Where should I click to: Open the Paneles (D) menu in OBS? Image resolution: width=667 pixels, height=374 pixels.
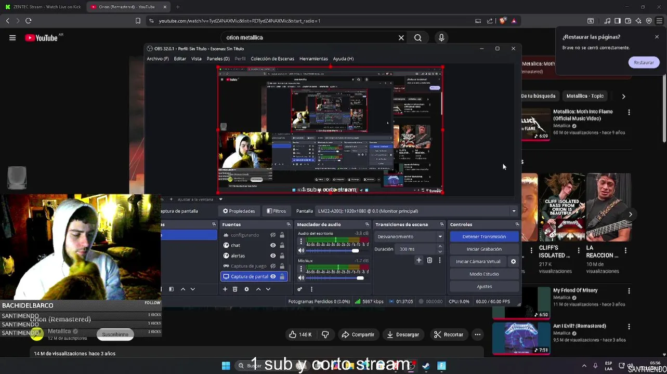tap(218, 59)
